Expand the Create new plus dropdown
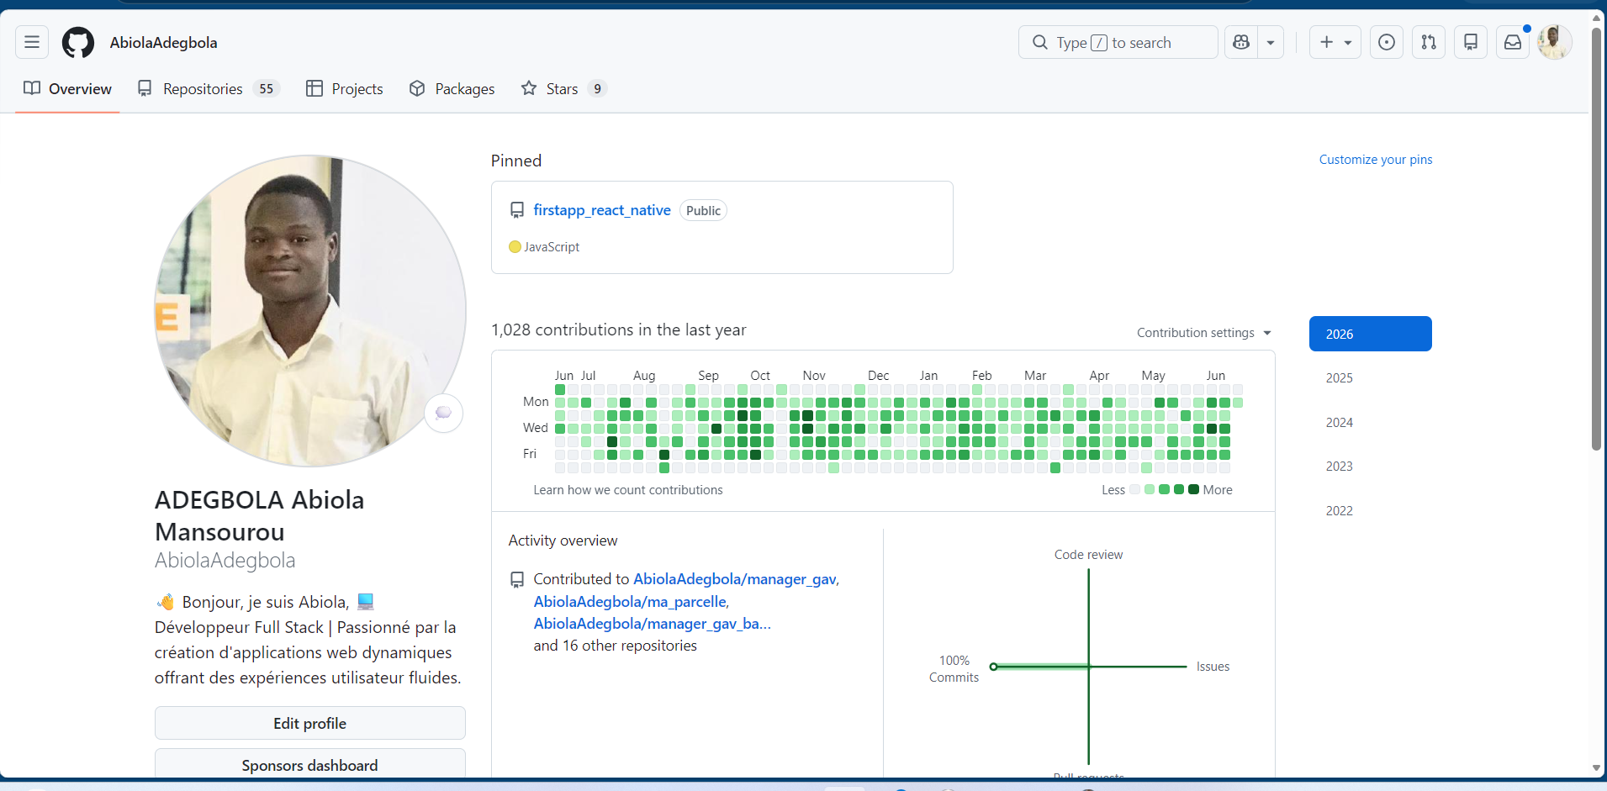 (1335, 42)
